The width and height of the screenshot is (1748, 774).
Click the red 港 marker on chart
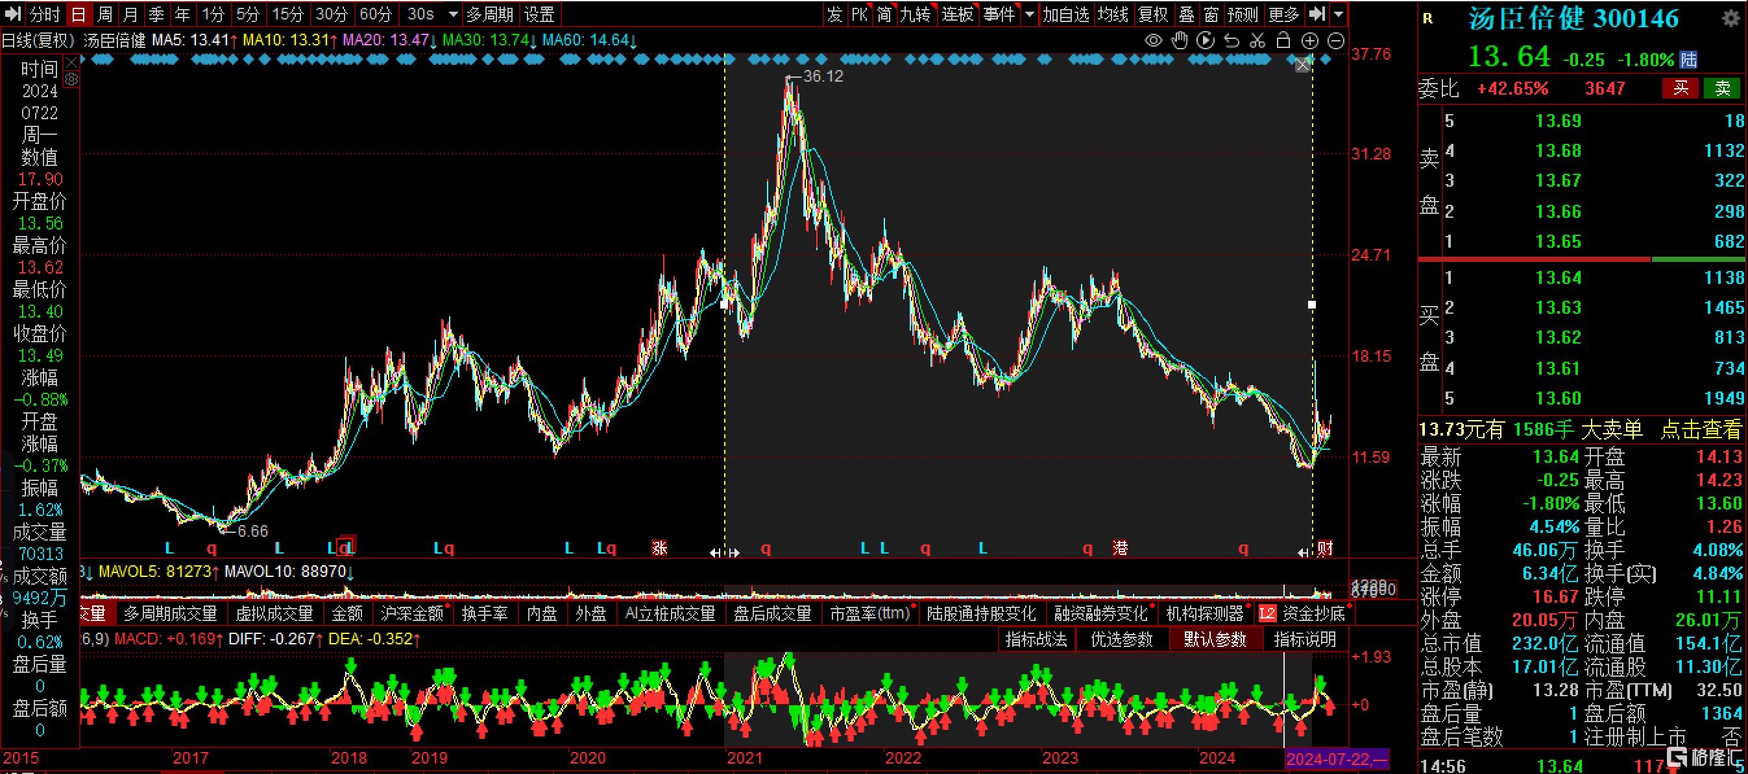[x=1120, y=548]
